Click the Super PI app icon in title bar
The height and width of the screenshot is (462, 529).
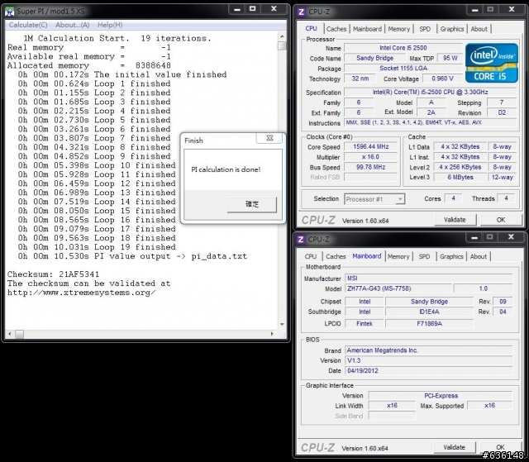pyautogui.click(x=10, y=11)
